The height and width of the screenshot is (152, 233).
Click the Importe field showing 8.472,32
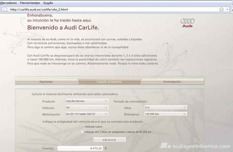[x=80, y=148]
